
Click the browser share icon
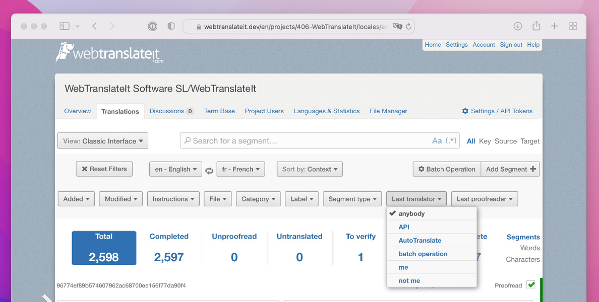(536, 26)
